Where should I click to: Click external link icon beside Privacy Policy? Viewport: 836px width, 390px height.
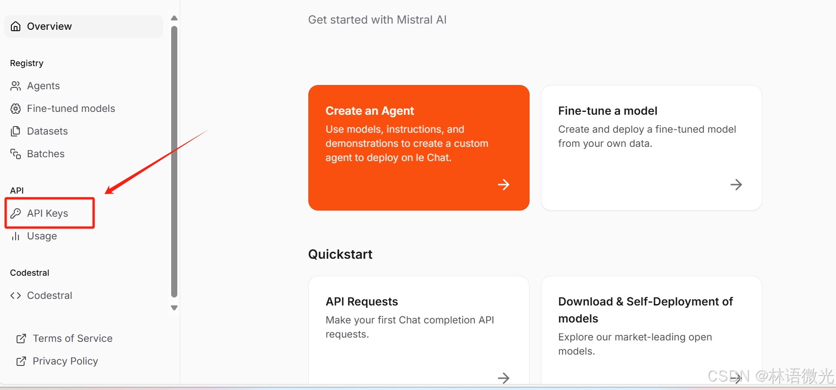click(x=21, y=361)
